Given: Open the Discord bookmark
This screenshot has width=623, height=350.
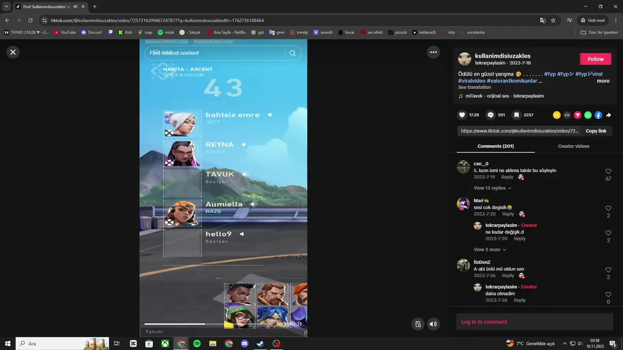Looking at the screenshot, I should click(x=92, y=33).
